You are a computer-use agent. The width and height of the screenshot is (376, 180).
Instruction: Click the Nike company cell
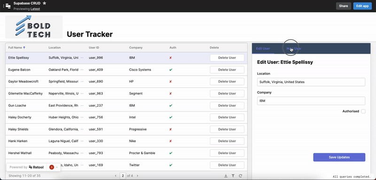(x=132, y=141)
